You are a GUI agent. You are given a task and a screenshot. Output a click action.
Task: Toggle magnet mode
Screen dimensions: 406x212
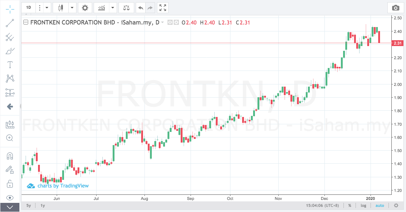pos(10,156)
